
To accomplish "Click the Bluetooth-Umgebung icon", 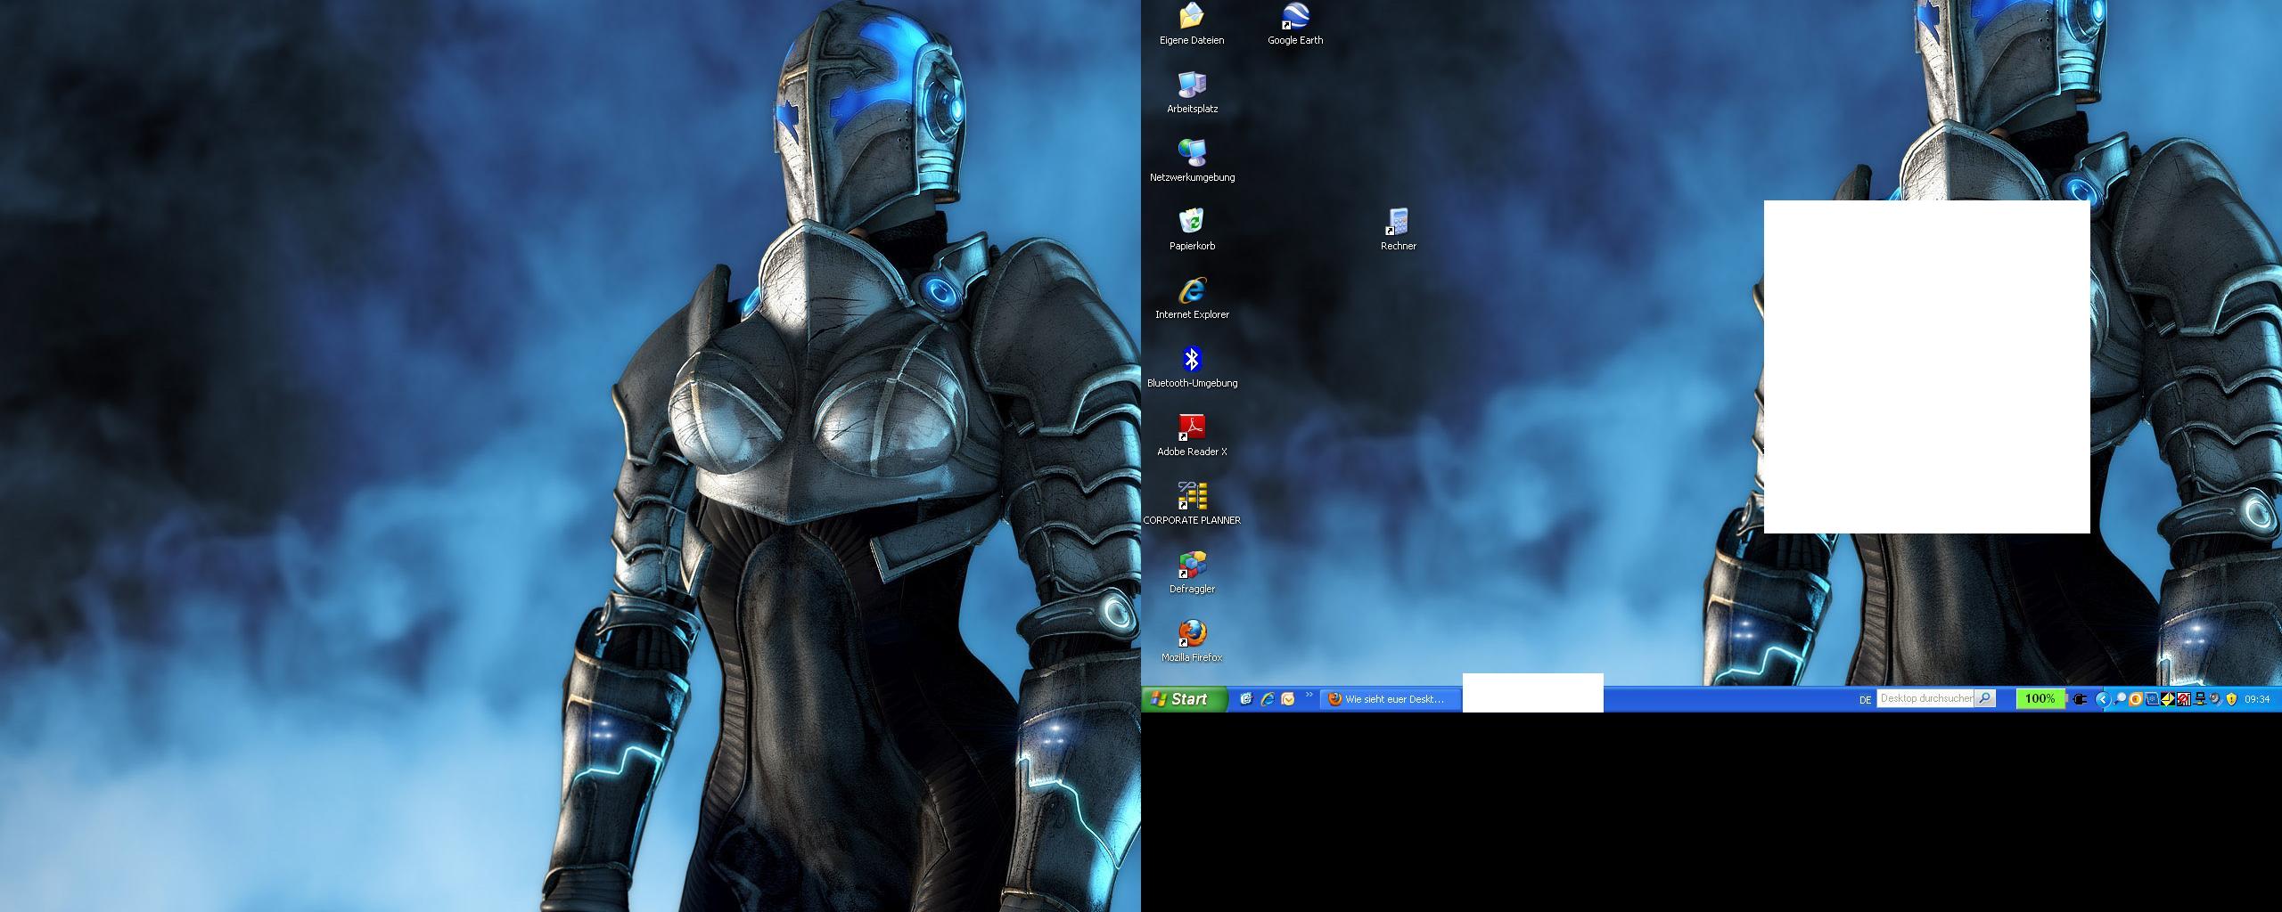I will tap(1192, 367).
